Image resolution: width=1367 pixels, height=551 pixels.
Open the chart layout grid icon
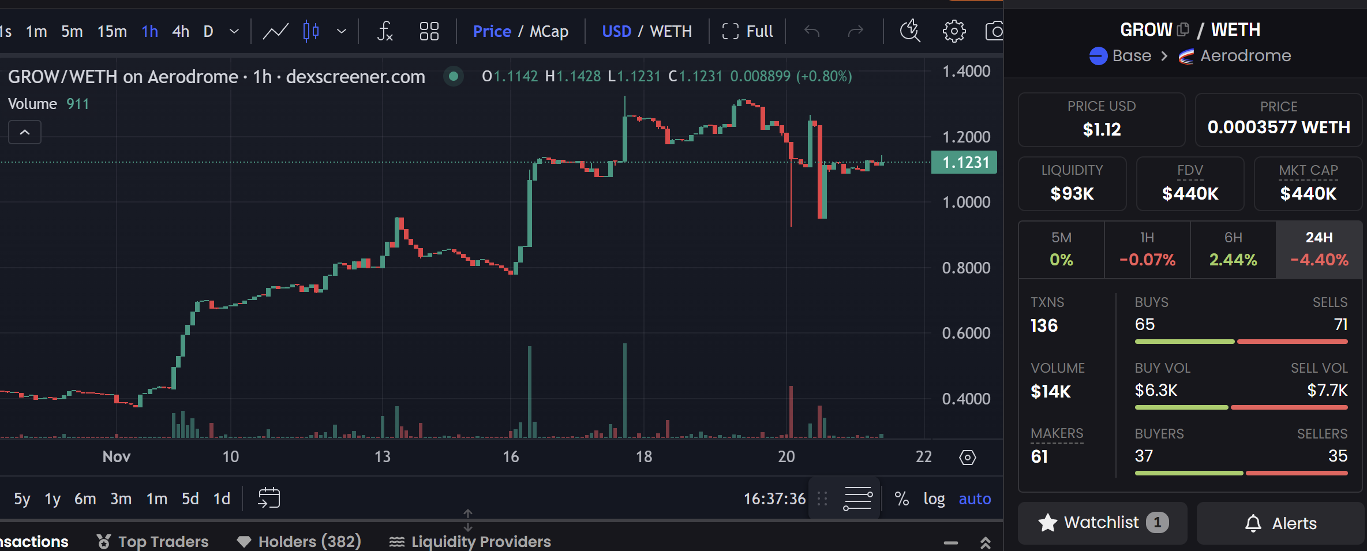(x=429, y=31)
